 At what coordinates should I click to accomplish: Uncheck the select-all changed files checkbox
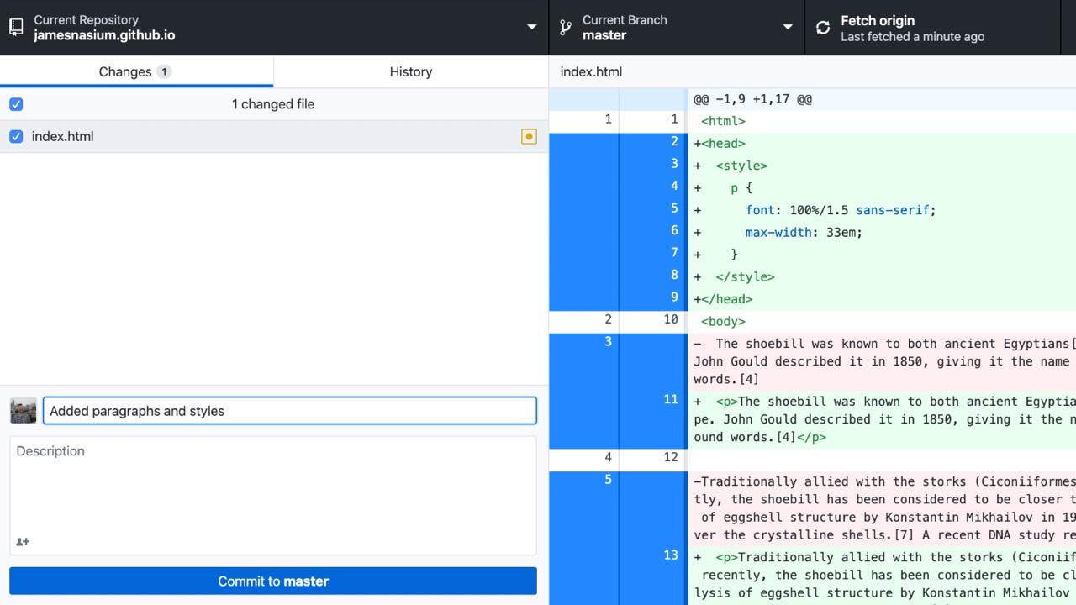pos(16,103)
